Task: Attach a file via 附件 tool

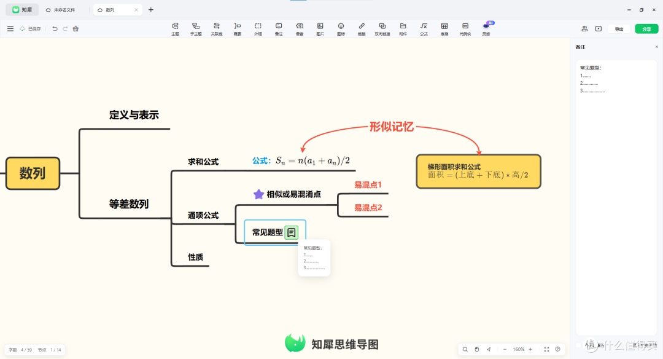Action: [403, 29]
